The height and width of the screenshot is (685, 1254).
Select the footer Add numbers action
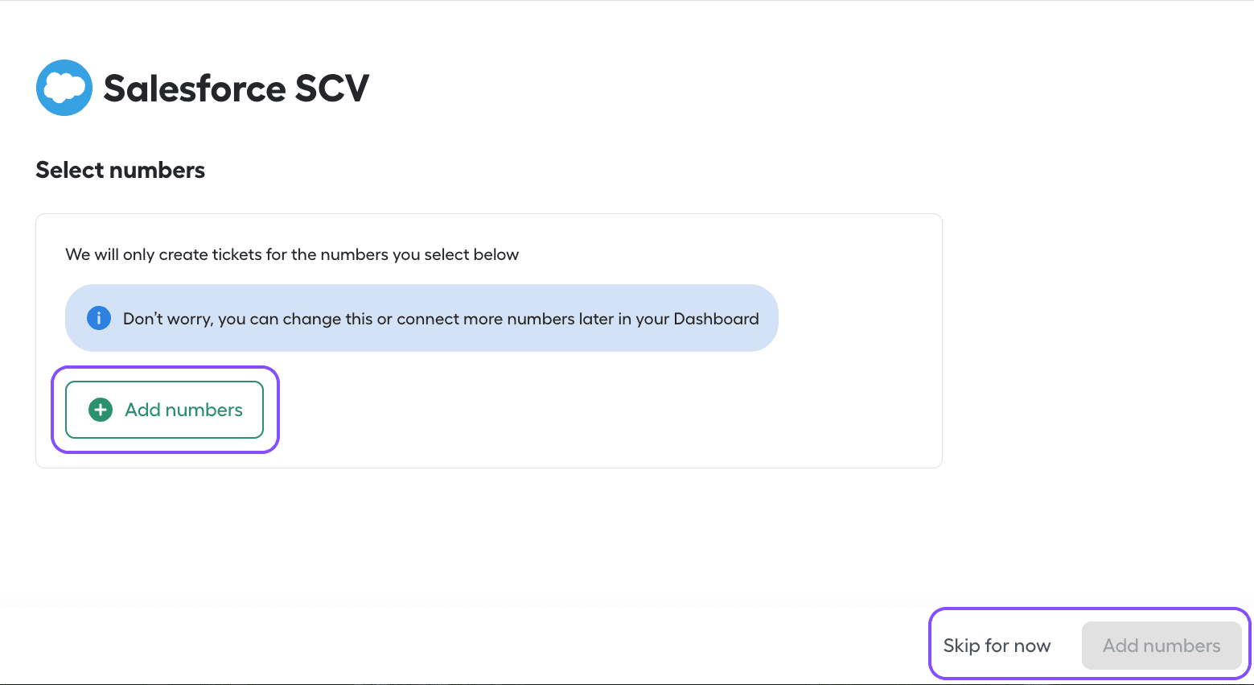pos(1161,646)
